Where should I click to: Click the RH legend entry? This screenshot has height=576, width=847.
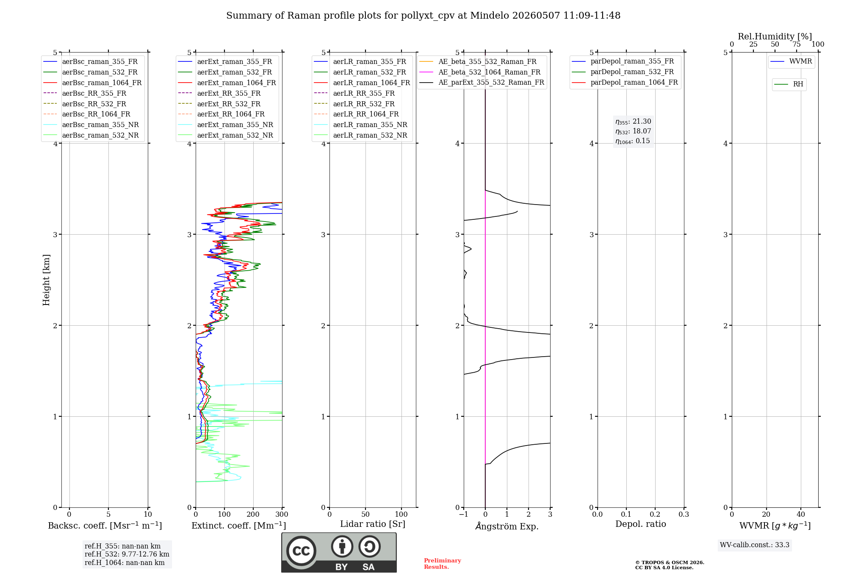coord(789,84)
